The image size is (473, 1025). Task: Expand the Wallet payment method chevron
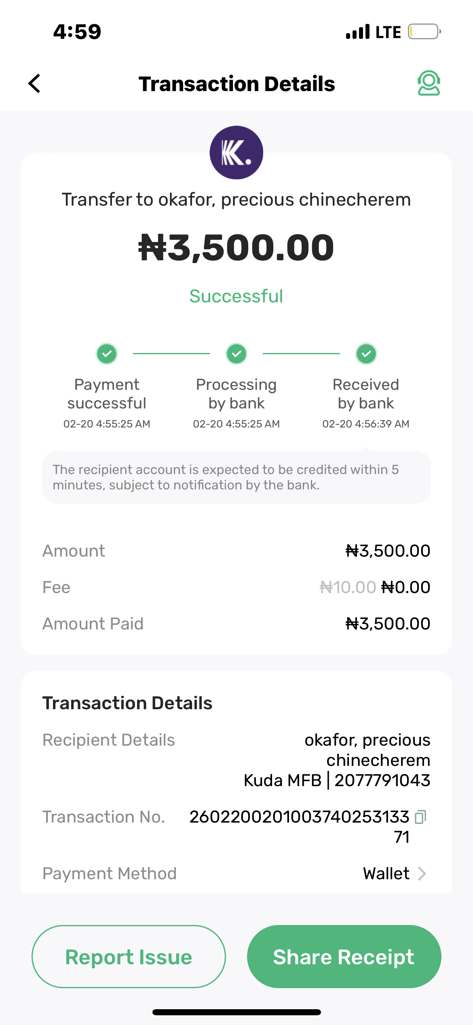(x=422, y=874)
